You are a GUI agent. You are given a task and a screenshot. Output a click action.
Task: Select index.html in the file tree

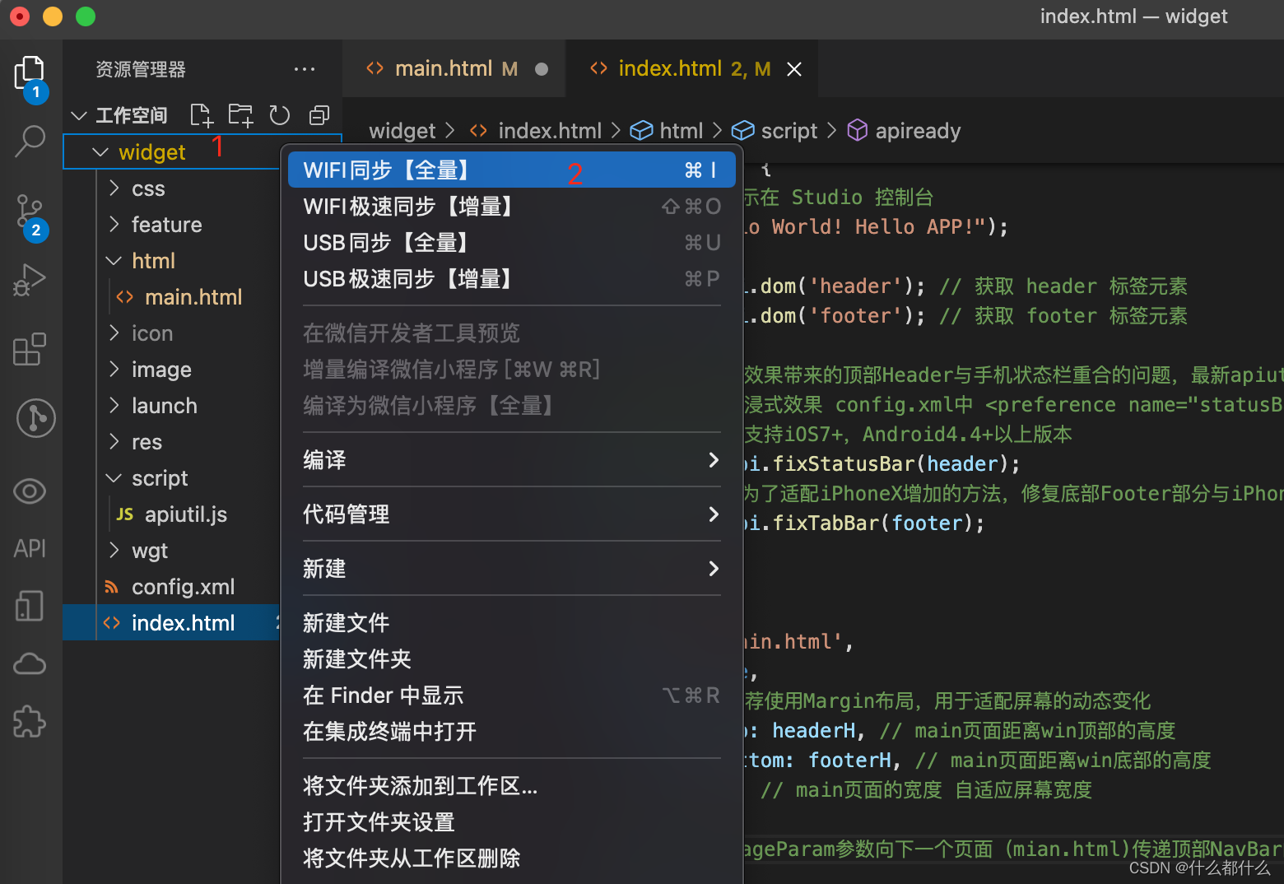[x=171, y=623]
